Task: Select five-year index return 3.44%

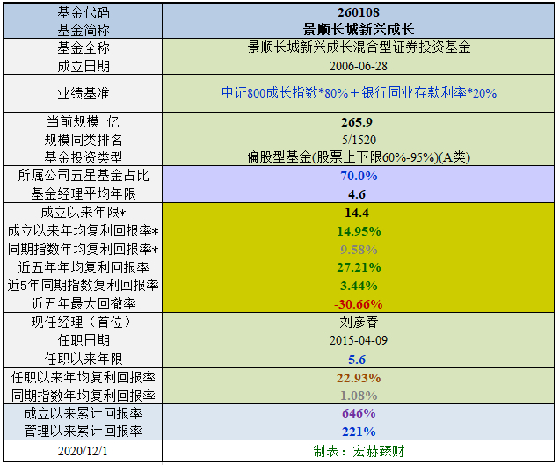Action: (359, 286)
